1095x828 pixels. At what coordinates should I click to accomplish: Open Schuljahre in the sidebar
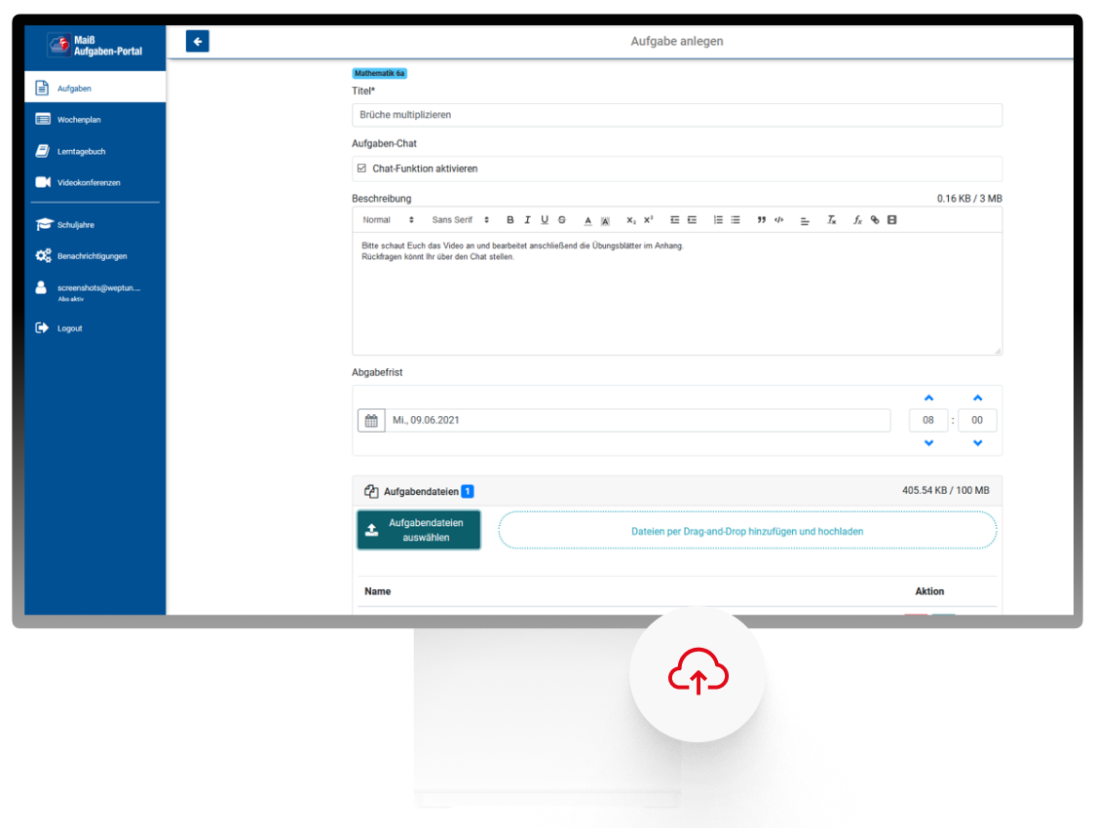click(94, 224)
